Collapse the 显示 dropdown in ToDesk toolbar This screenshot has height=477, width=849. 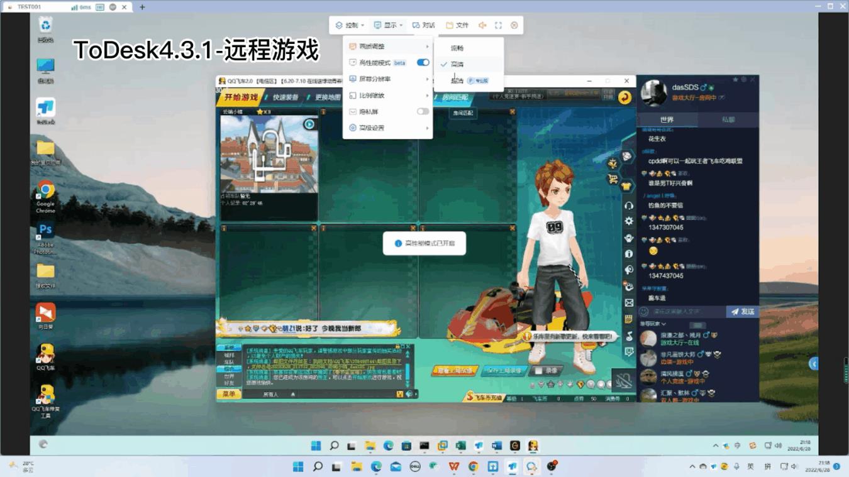pos(388,25)
